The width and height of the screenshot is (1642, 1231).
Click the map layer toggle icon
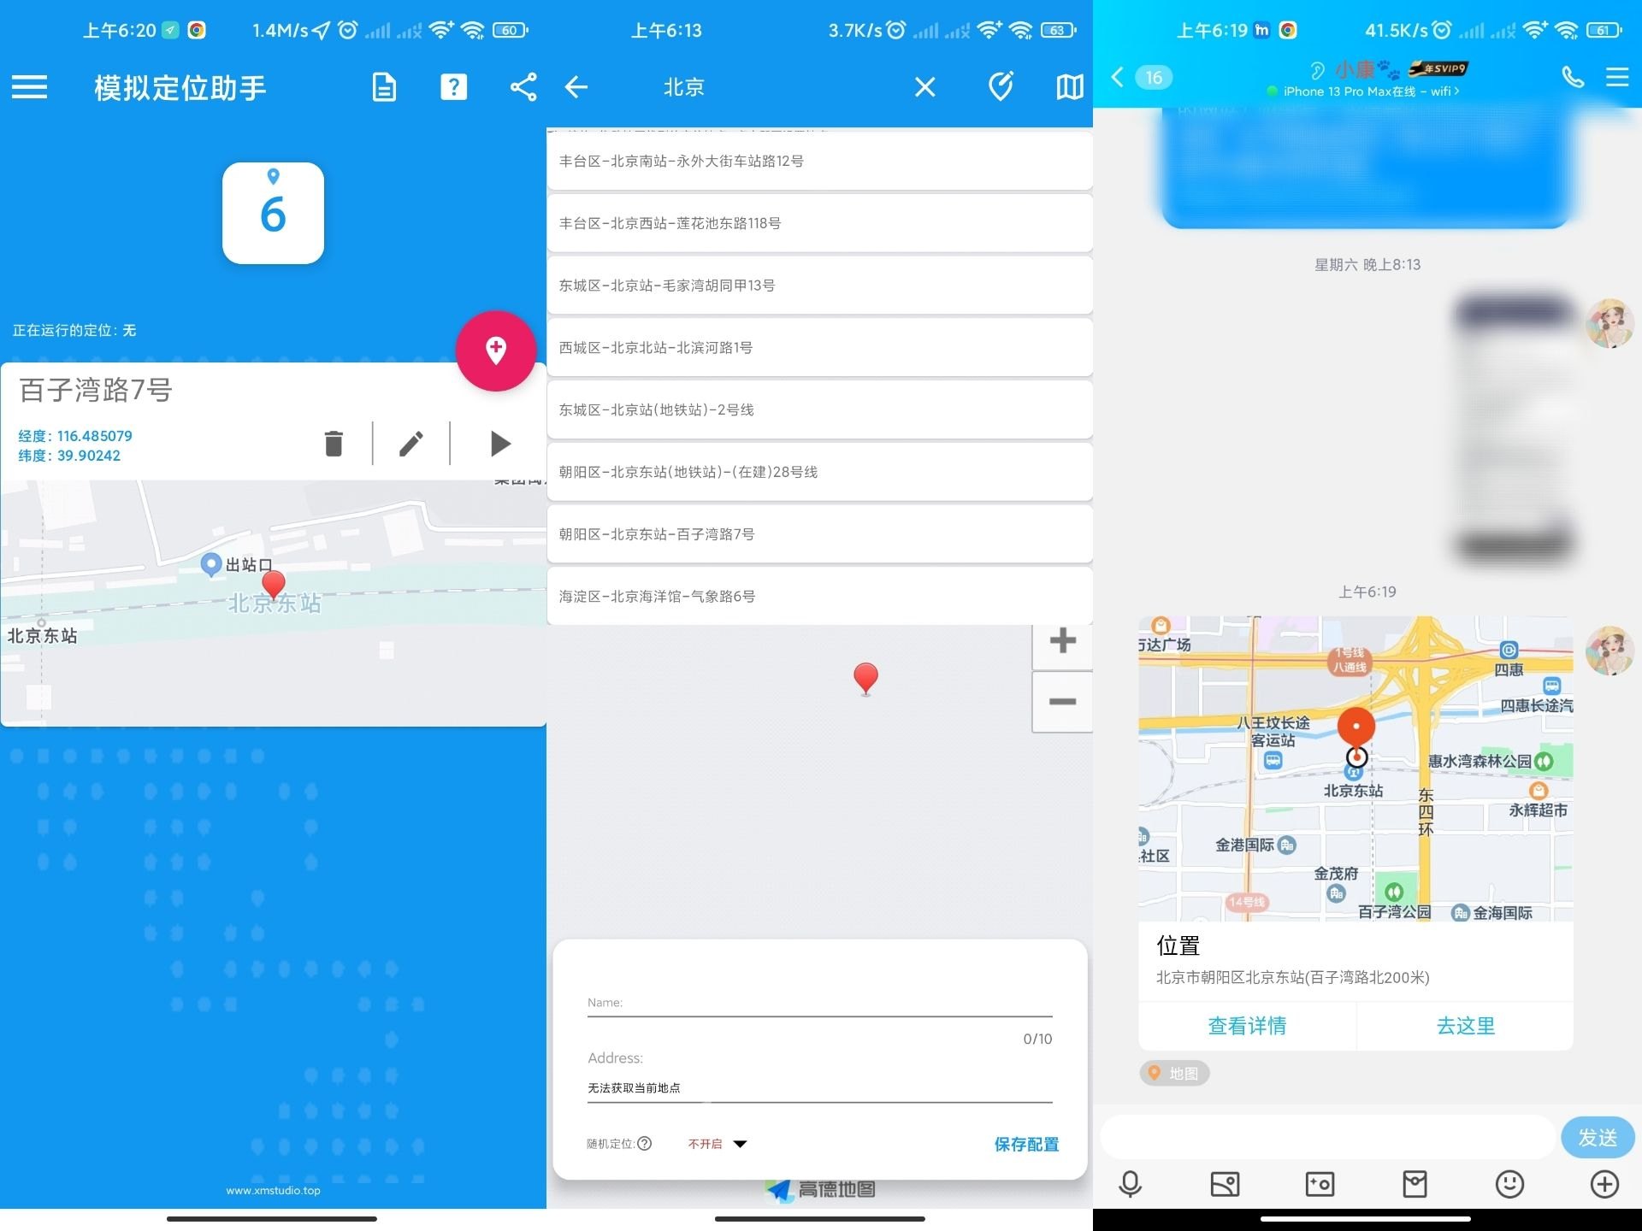click(1071, 86)
